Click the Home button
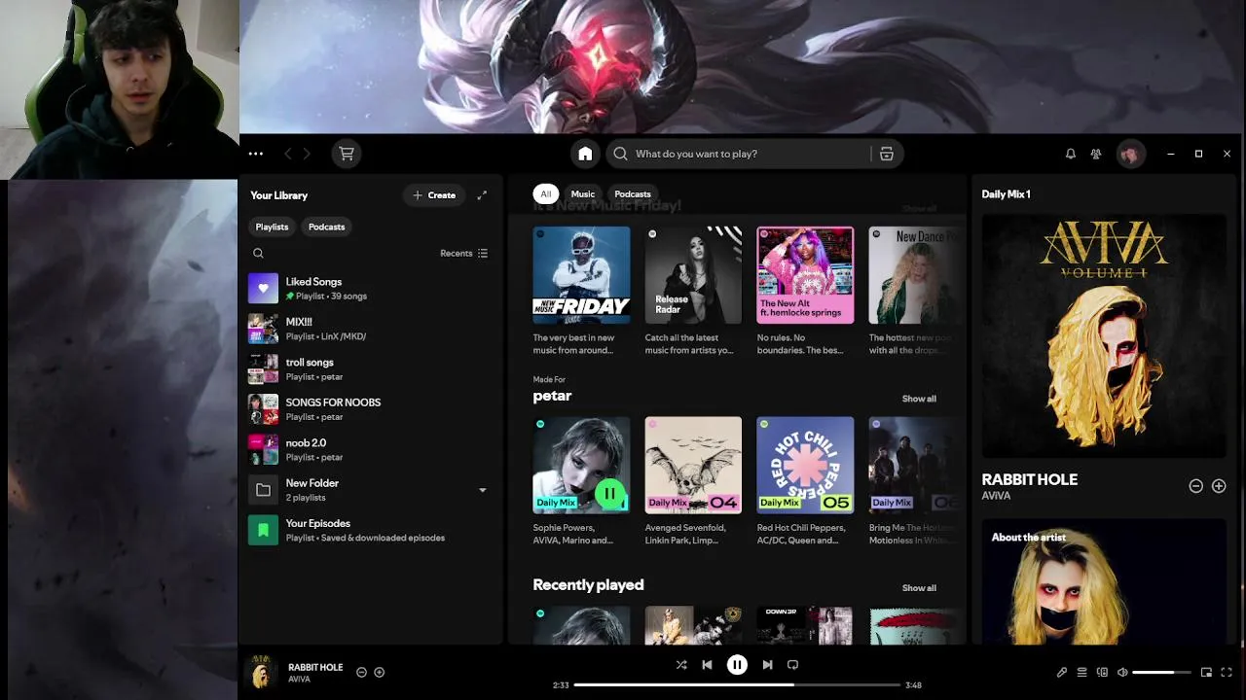This screenshot has width=1246, height=700. (x=585, y=154)
